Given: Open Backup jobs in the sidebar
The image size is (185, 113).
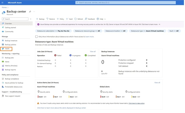Looking at the screenshot, I should 9,58.
